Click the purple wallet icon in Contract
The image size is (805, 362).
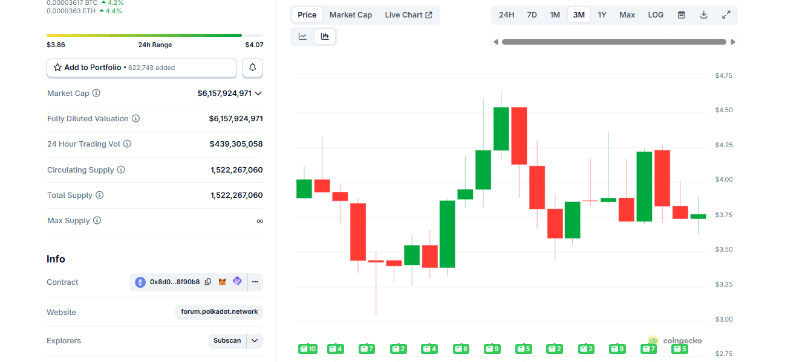pos(237,281)
